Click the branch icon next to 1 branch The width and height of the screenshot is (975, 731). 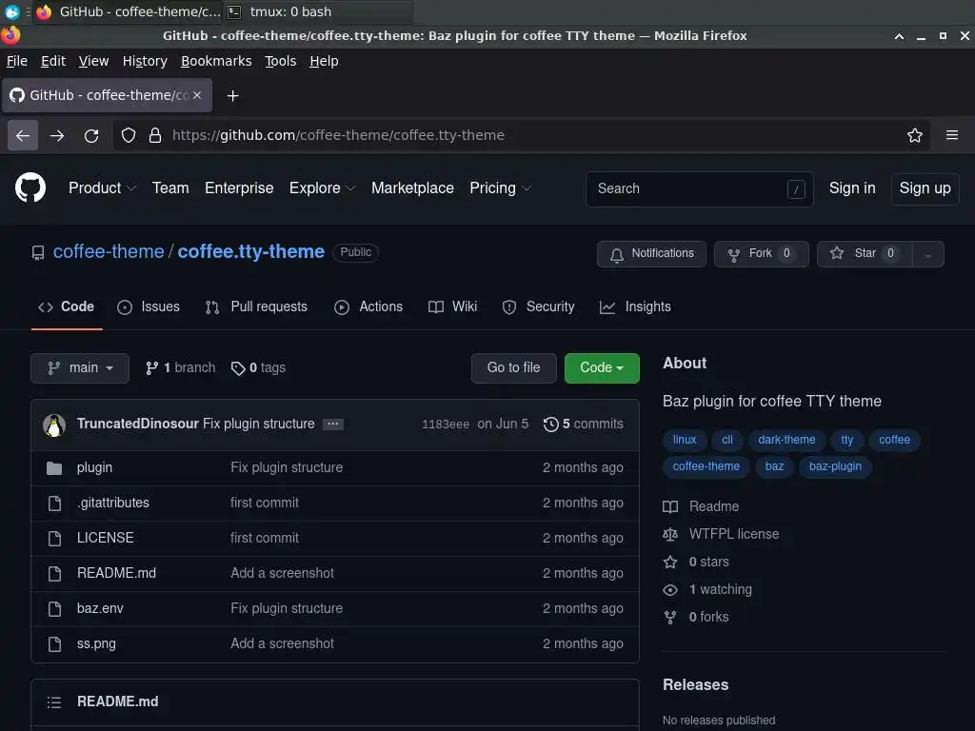151,368
